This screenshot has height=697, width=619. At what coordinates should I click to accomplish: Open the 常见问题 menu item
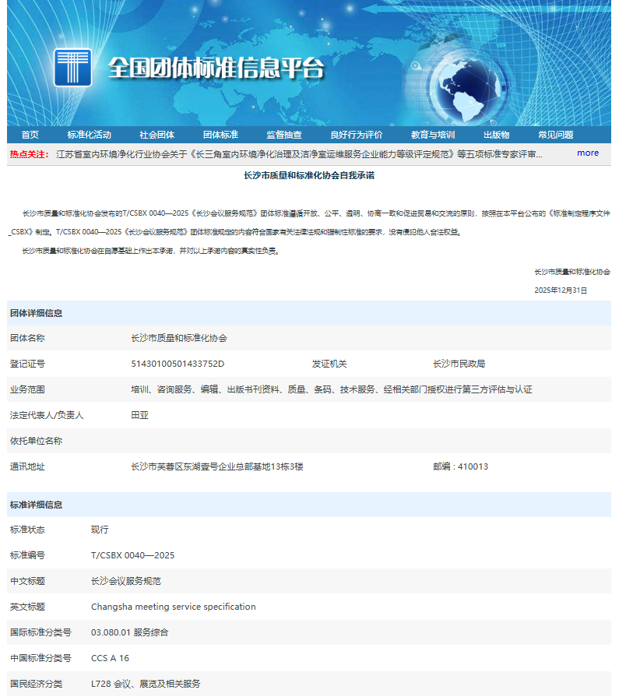tap(555, 135)
